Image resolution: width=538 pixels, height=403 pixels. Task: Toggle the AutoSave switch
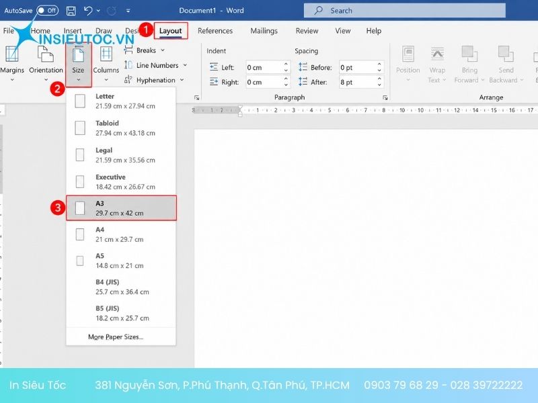[x=47, y=11]
